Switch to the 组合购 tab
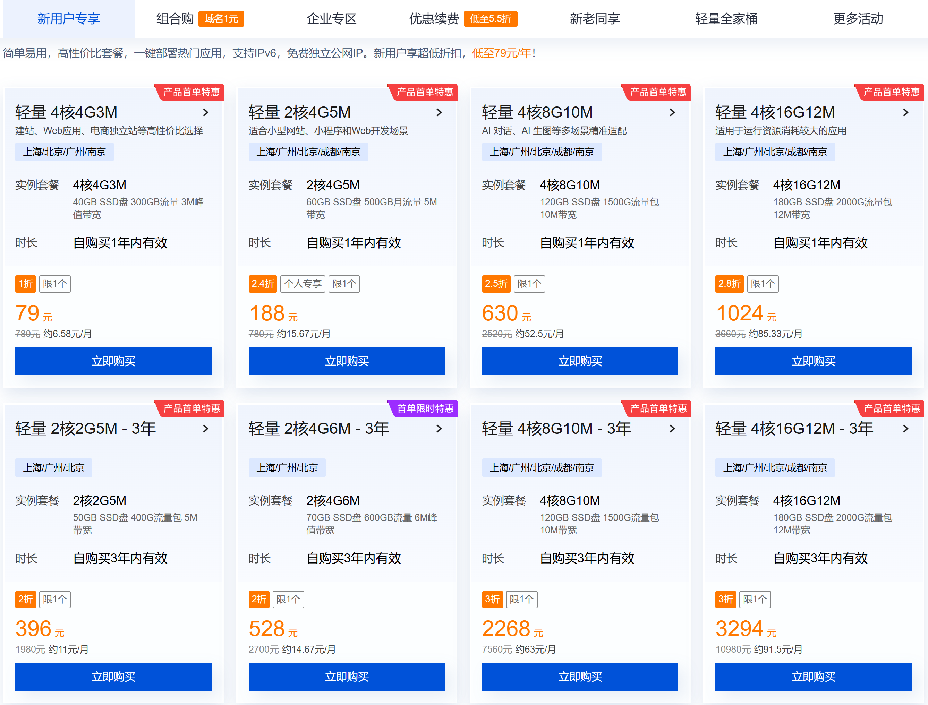 (175, 19)
